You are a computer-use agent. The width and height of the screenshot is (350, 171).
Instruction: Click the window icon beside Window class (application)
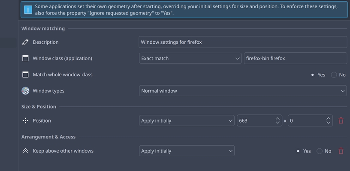(x=25, y=58)
